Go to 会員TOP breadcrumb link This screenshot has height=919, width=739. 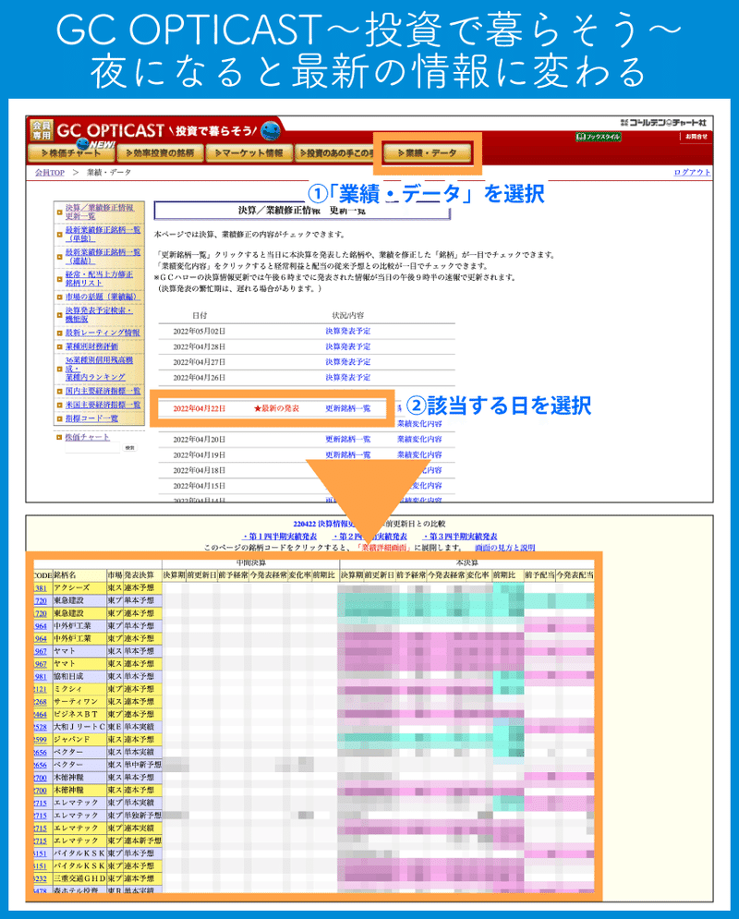tap(50, 173)
